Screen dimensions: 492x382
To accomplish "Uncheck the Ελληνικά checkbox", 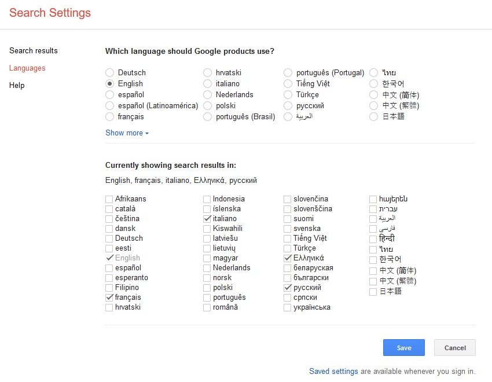I will 287,259.
